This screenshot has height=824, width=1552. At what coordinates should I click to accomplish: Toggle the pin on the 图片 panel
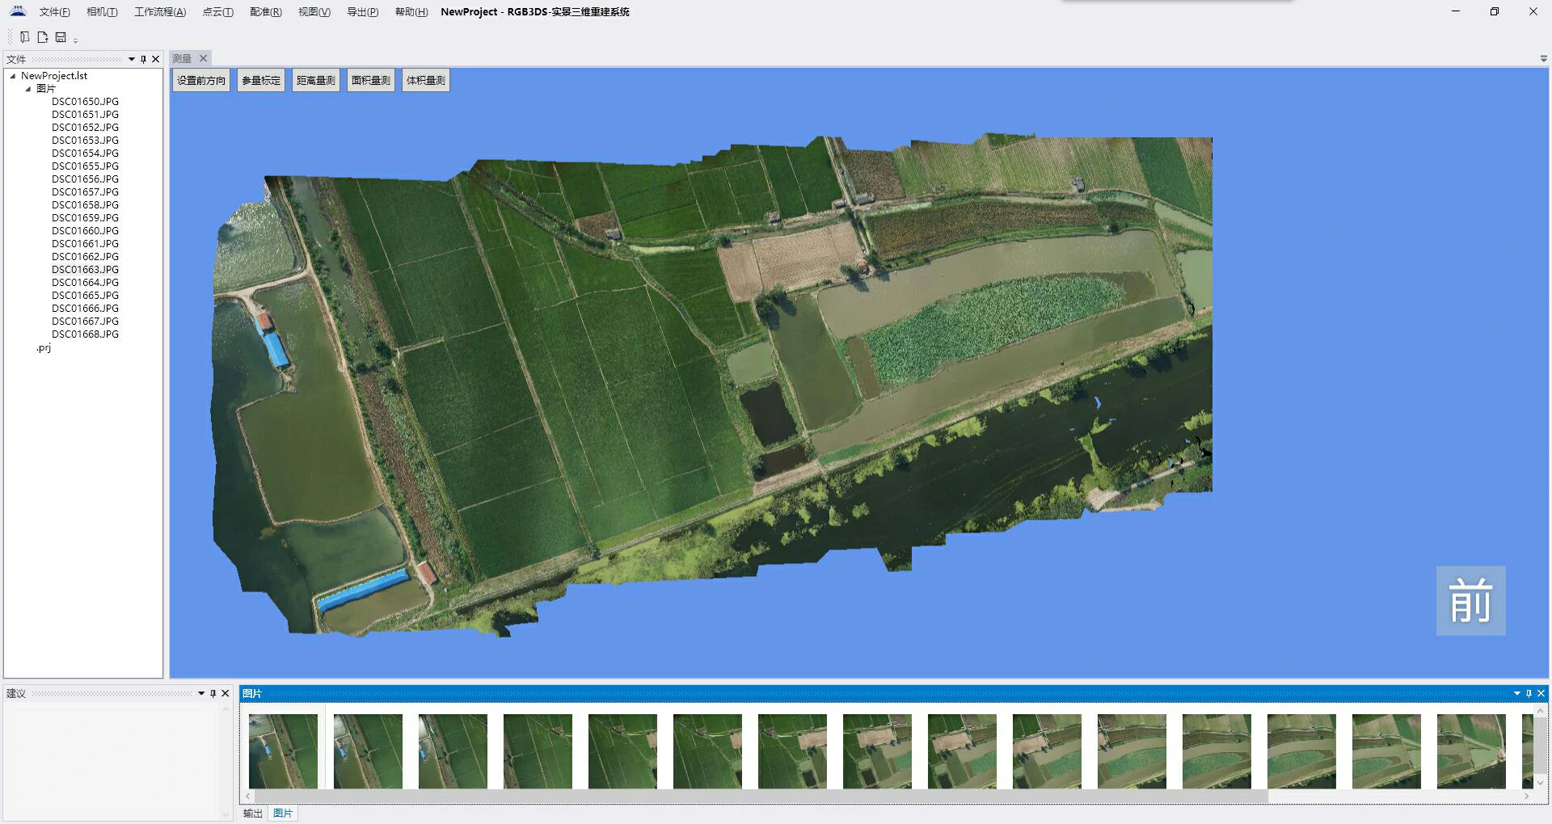pyautogui.click(x=1529, y=693)
